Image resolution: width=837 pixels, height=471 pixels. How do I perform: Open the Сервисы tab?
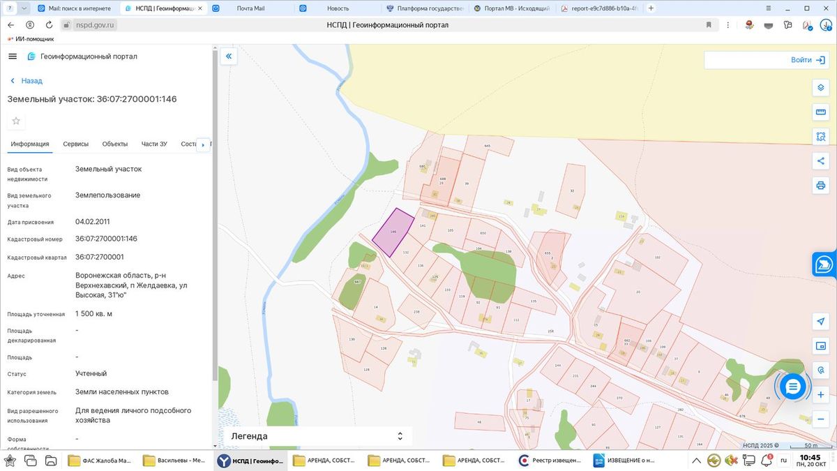[76, 144]
